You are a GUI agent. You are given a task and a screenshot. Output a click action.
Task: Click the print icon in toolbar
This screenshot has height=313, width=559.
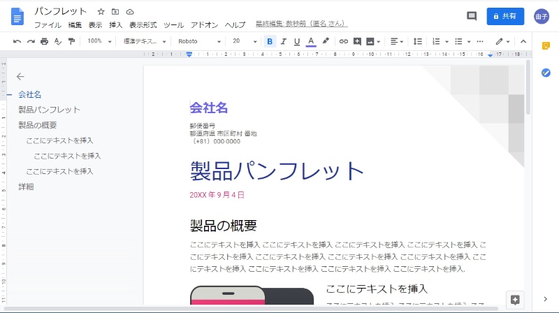click(44, 41)
